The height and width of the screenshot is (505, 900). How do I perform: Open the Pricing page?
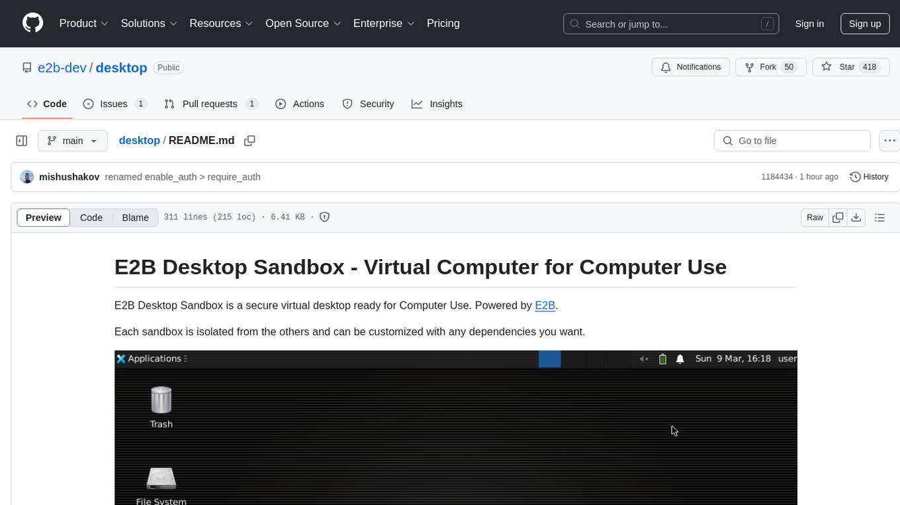point(443,23)
